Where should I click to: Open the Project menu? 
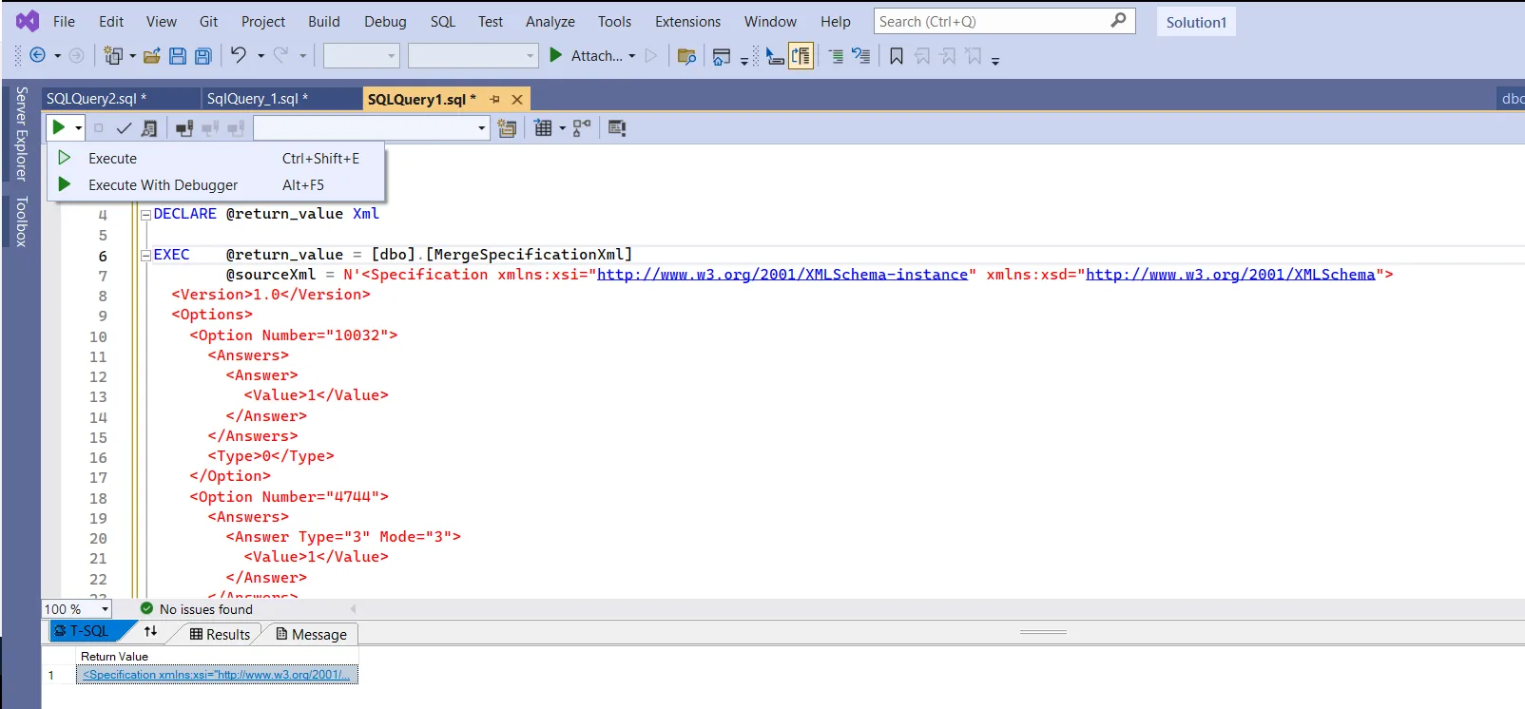262,21
